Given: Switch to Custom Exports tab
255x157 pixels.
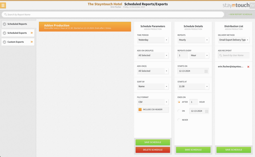Looking at the screenshot, I should [18, 42].
